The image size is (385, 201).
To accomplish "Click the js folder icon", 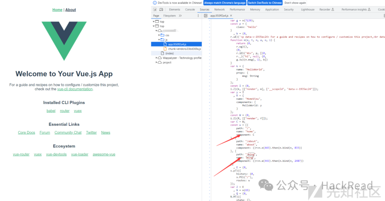I will pos(162,40).
